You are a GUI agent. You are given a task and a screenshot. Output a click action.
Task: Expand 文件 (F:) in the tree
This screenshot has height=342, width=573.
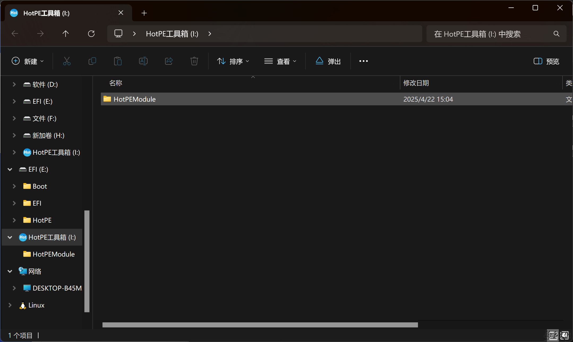pyautogui.click(x=14, y=118)
